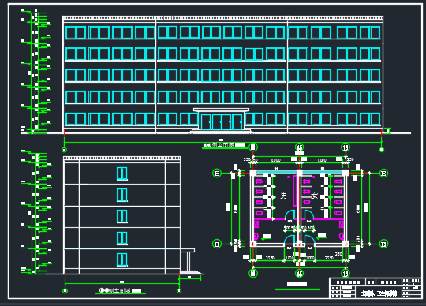The width and height of the screenshot is (426, 306).
Task: Select the middle-floor window in the side elevation
Action: 122,217
